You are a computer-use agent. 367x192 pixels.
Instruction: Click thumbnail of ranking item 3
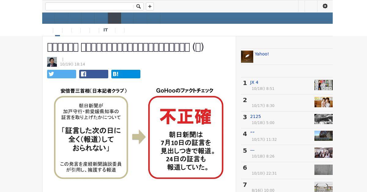324,119
